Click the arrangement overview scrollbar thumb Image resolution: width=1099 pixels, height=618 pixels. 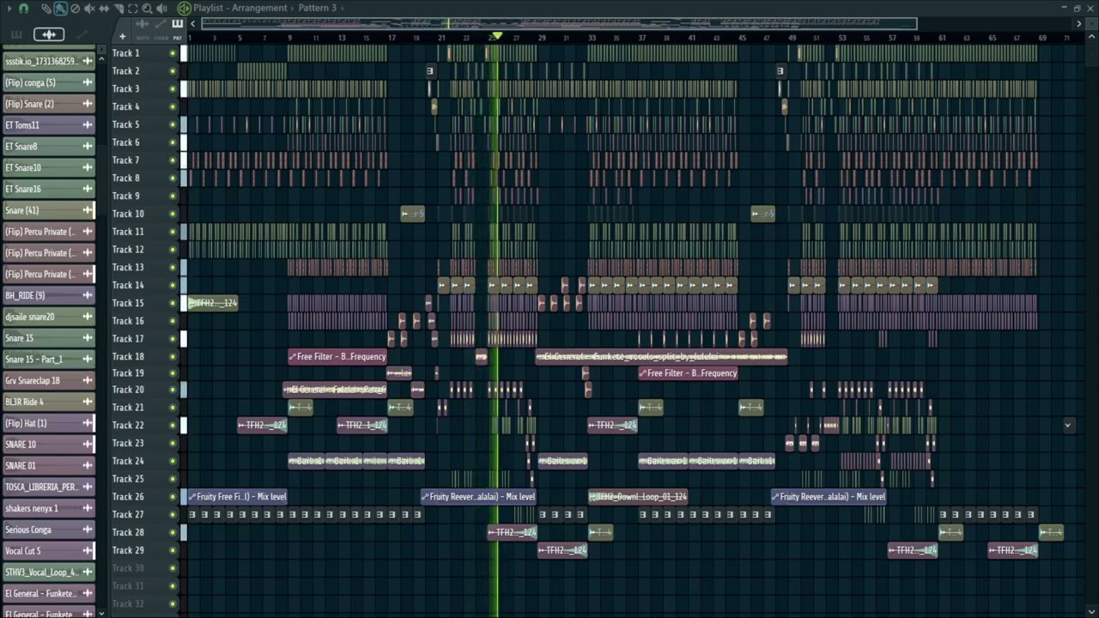point(558,24)
